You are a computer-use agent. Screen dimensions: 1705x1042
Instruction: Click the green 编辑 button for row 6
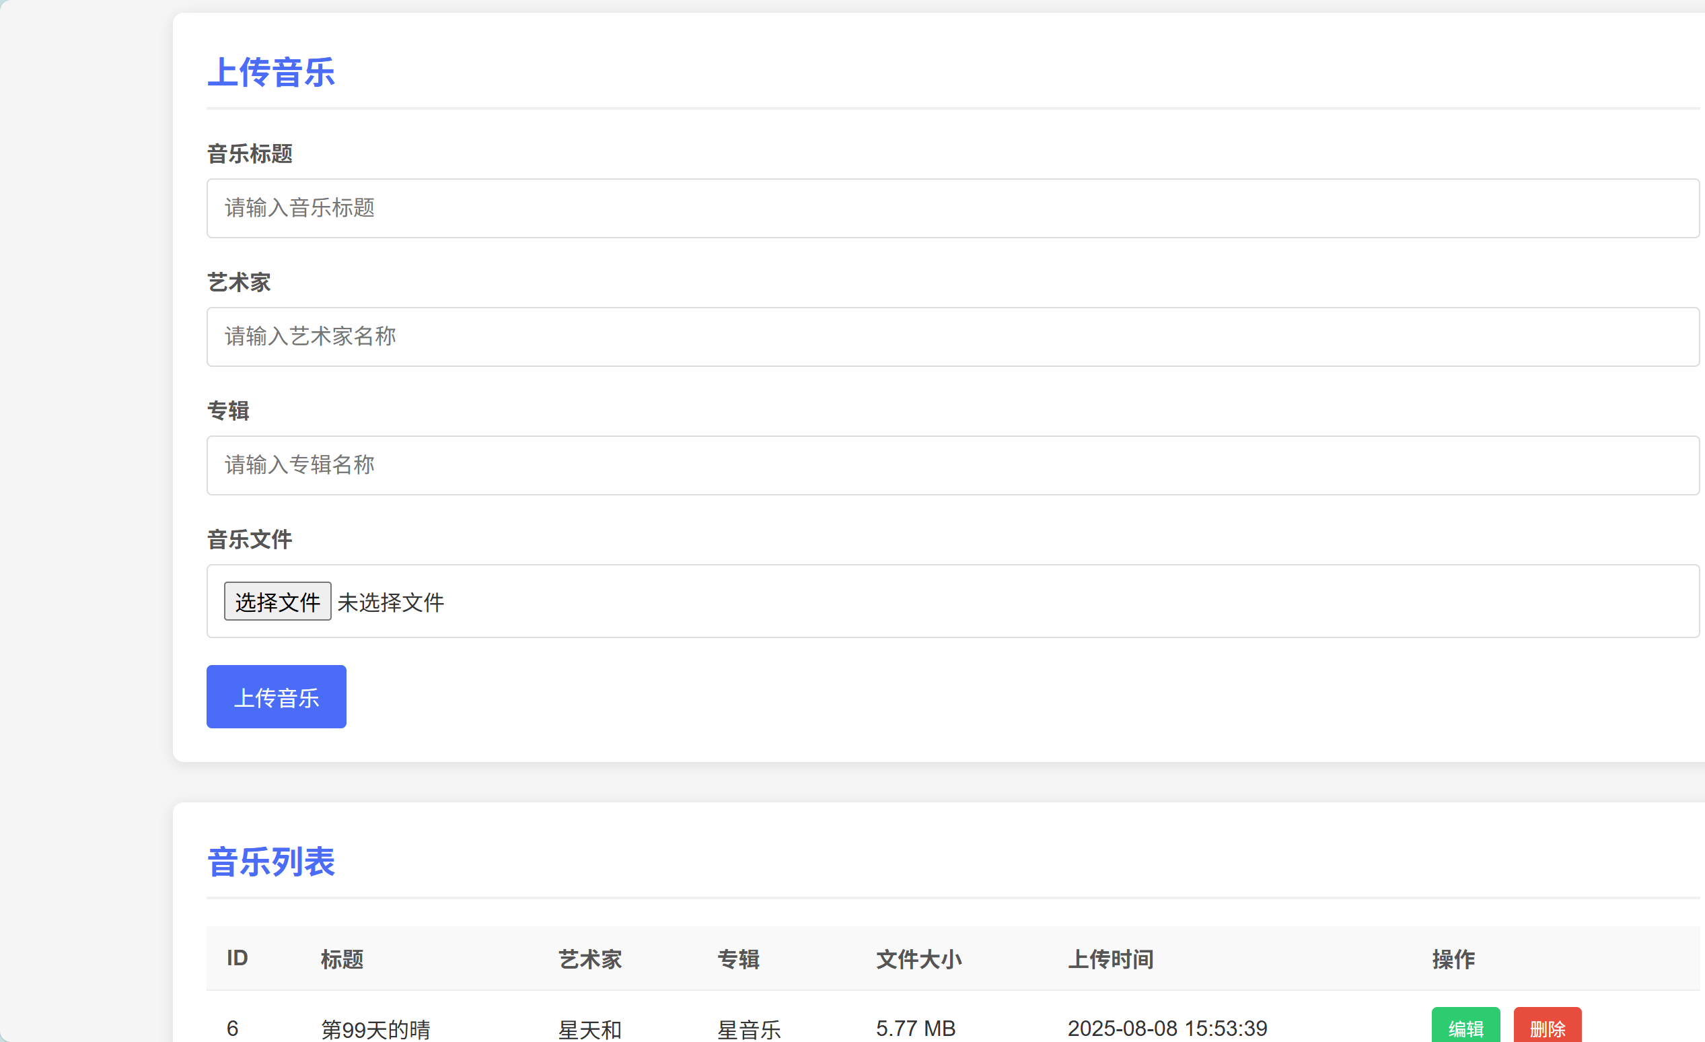coord(1465,1027)
